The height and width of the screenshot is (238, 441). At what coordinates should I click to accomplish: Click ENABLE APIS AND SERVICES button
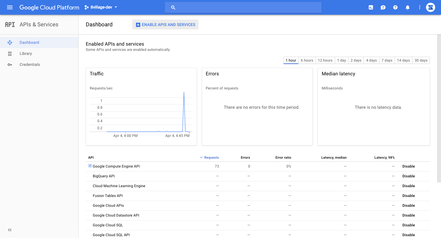pyautogui.click(x=165, y=25)
